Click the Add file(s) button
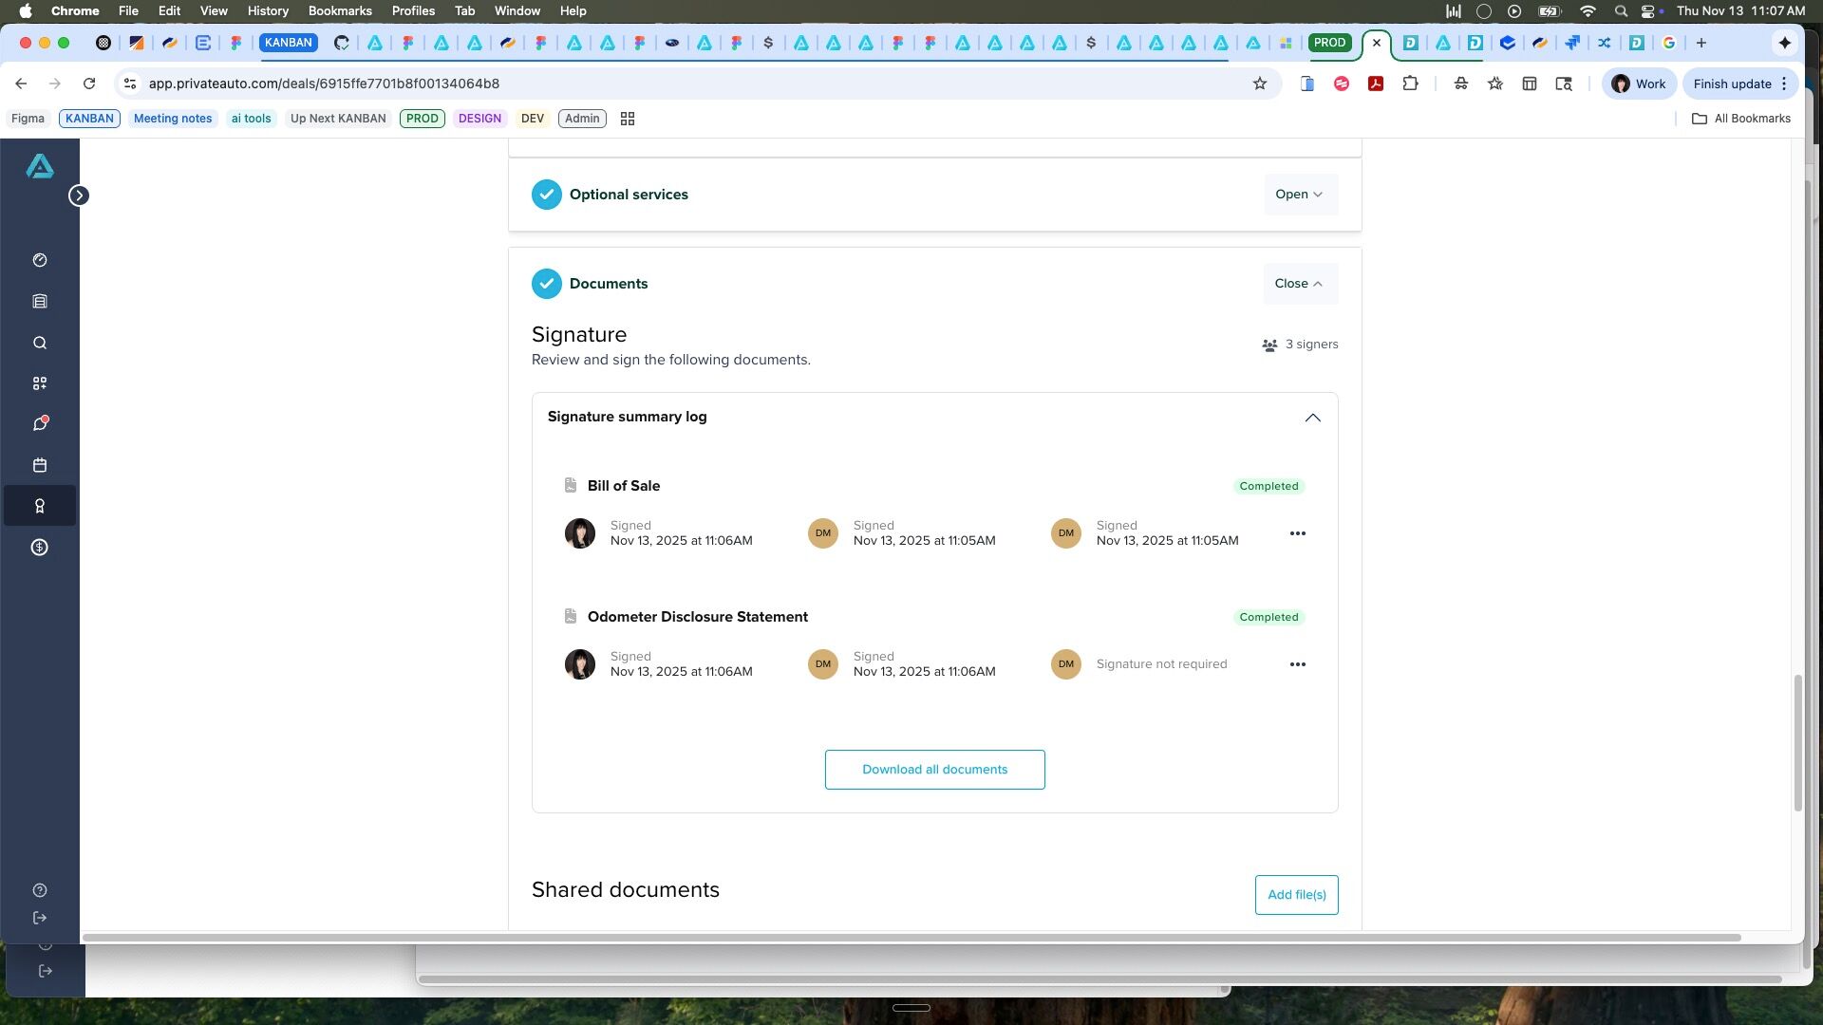The width and height of the screenshot is (1823, 1025). pyautogui.click(x=1296, y=895)
